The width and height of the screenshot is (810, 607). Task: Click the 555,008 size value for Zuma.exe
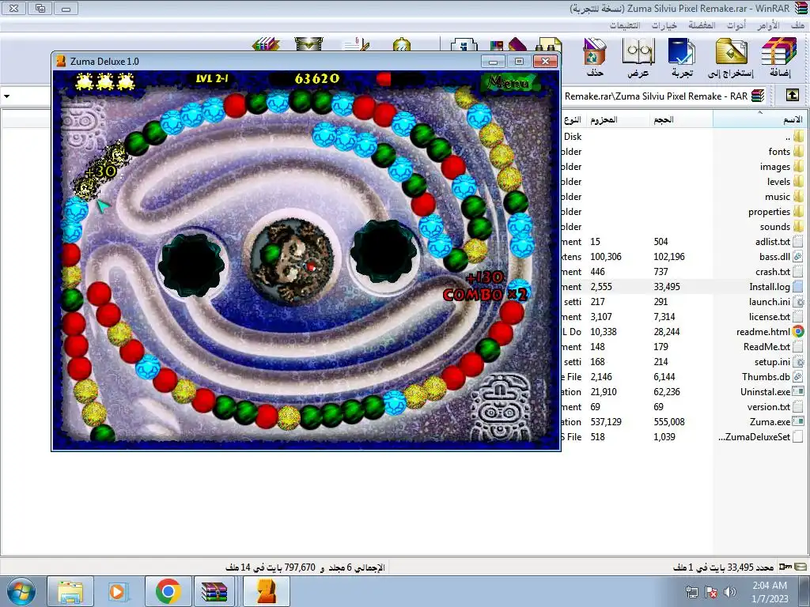pyautogui.click(x=669, y=422)
